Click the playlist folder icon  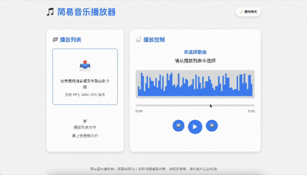(x=55, y=40)
